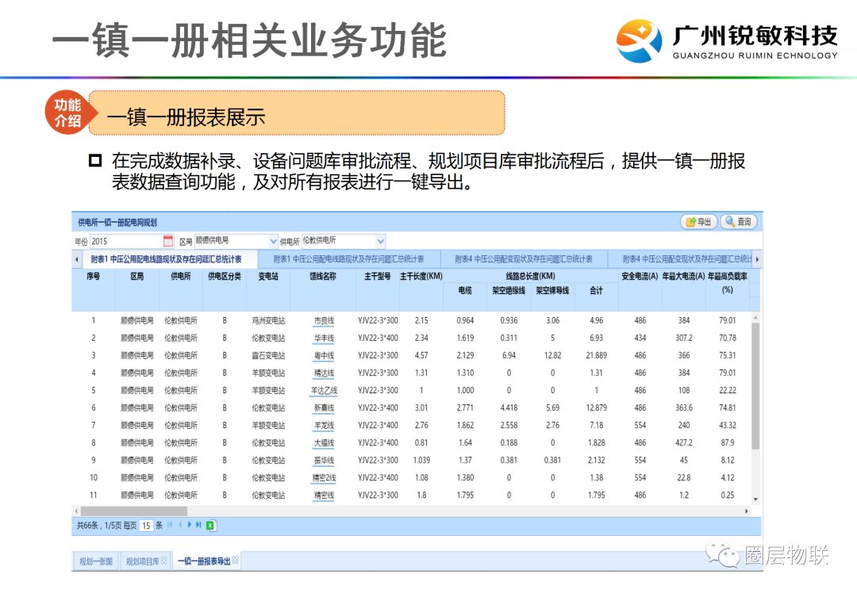The width and height of the screenshot is (857, 593).
Task: Select the 307.2 annual max current cell
Action: click(684, 338)
